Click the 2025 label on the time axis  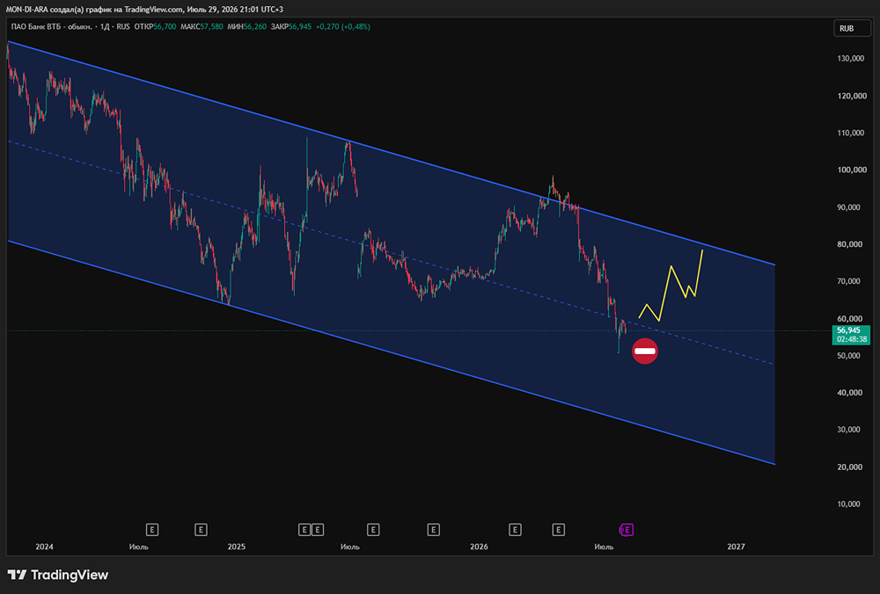(236, 547)
